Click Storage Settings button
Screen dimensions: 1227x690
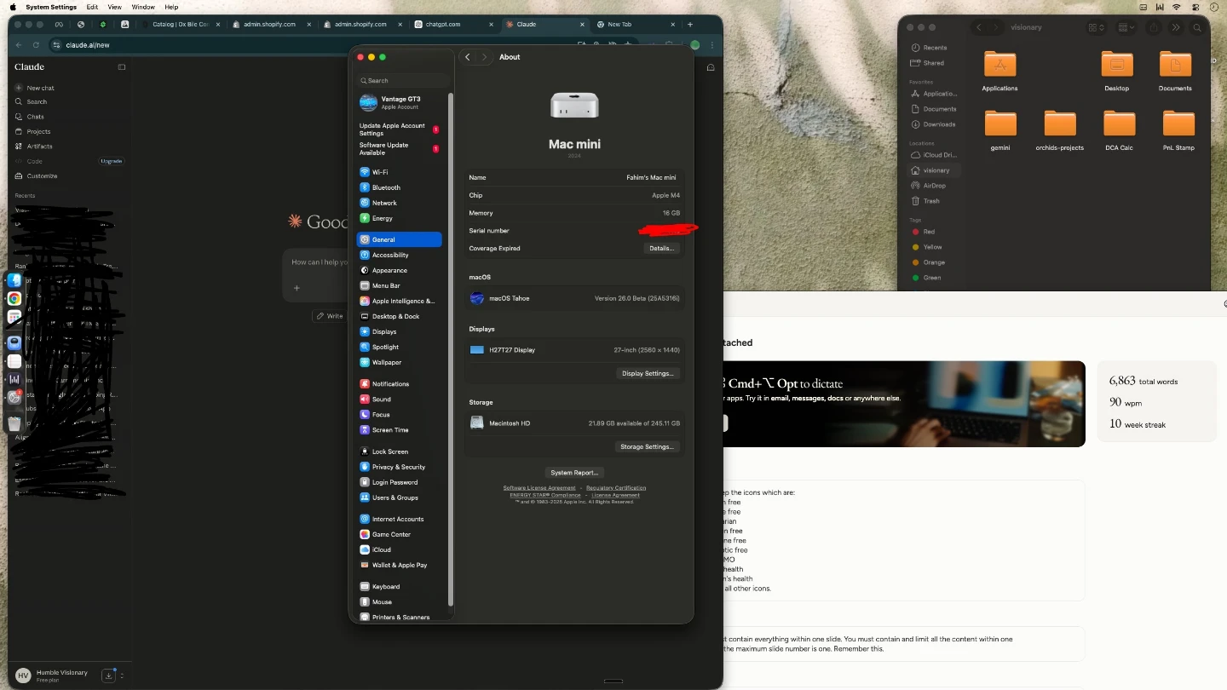[647, 446]
